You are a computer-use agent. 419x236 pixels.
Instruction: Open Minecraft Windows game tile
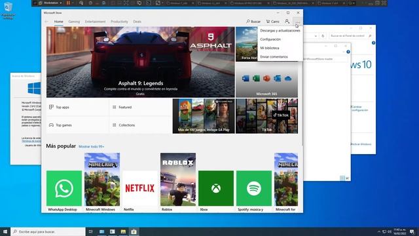[x=102, y=179]
